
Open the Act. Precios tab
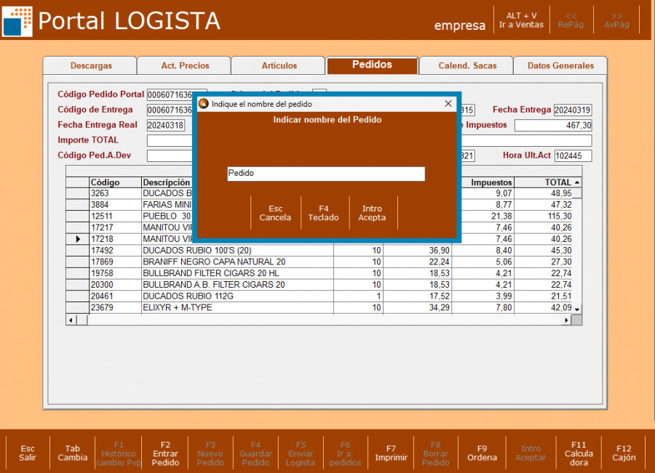(x=185, y=65)
